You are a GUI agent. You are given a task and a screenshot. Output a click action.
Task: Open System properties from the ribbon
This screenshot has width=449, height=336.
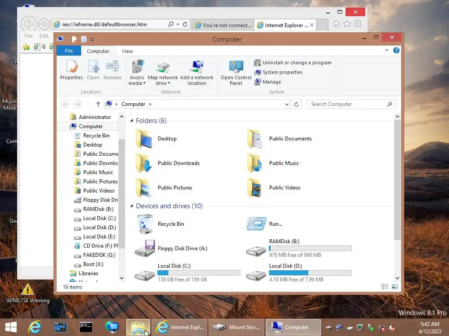click(278, 72)
